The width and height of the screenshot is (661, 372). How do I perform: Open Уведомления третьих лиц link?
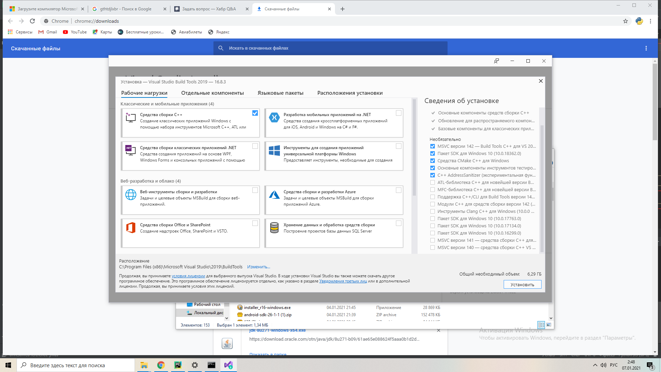pyautogui.click(x=343, y=281)
